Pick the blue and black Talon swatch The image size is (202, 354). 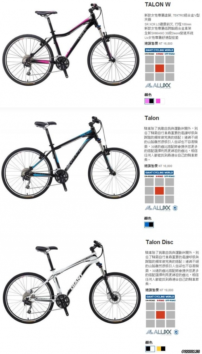tap(149, 225)
